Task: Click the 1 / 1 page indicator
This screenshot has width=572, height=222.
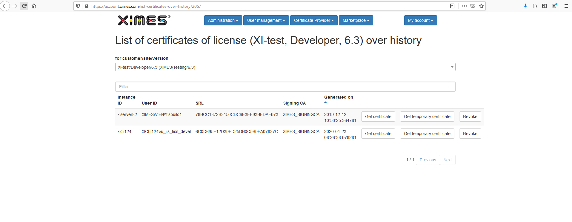Action: point(410,160)
